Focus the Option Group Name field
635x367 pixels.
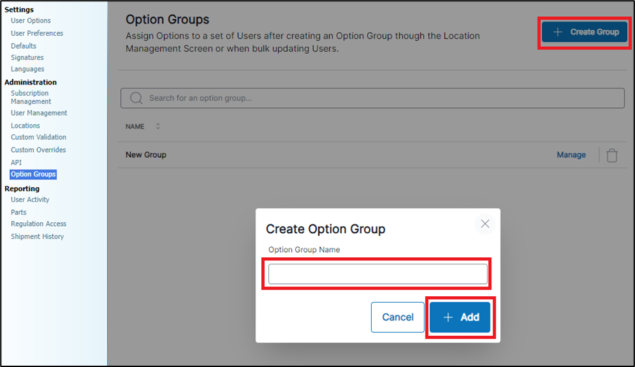pos(378,273)
